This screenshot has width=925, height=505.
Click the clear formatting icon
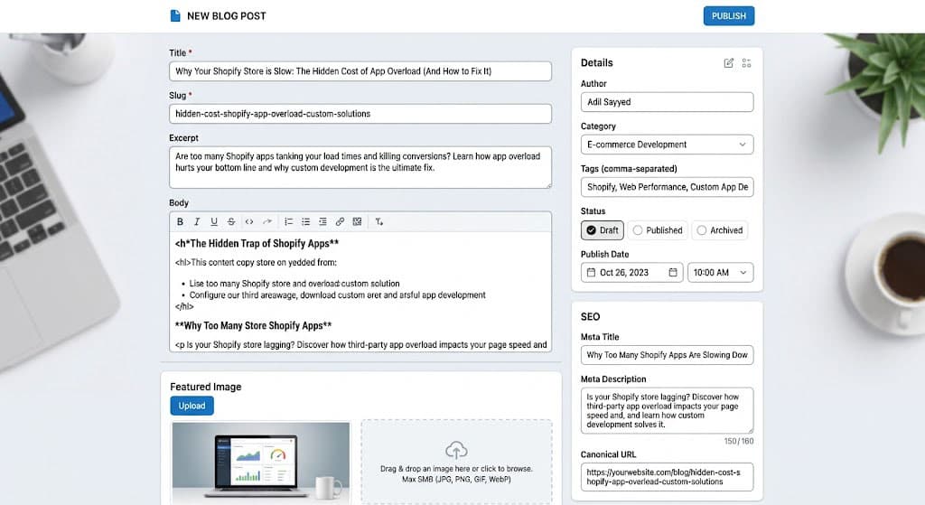click(378, 222)
